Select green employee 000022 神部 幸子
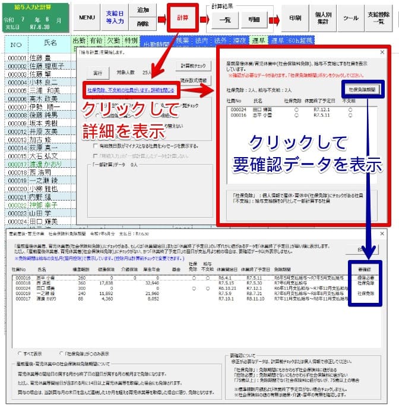 (39, 205)
